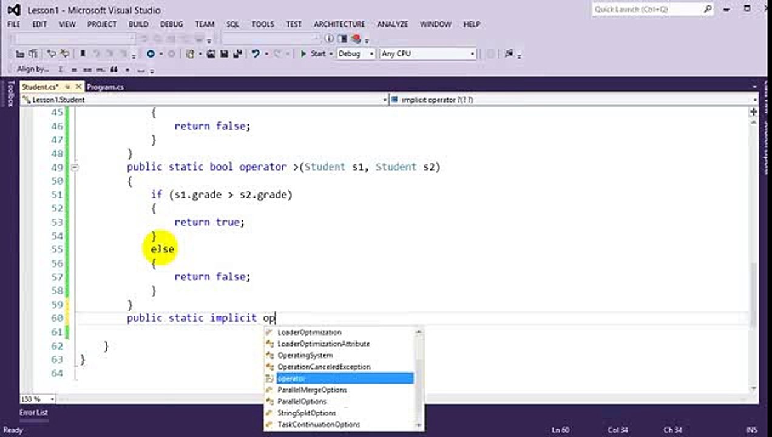Open the TOOLS menu

[x=263, y=24]
